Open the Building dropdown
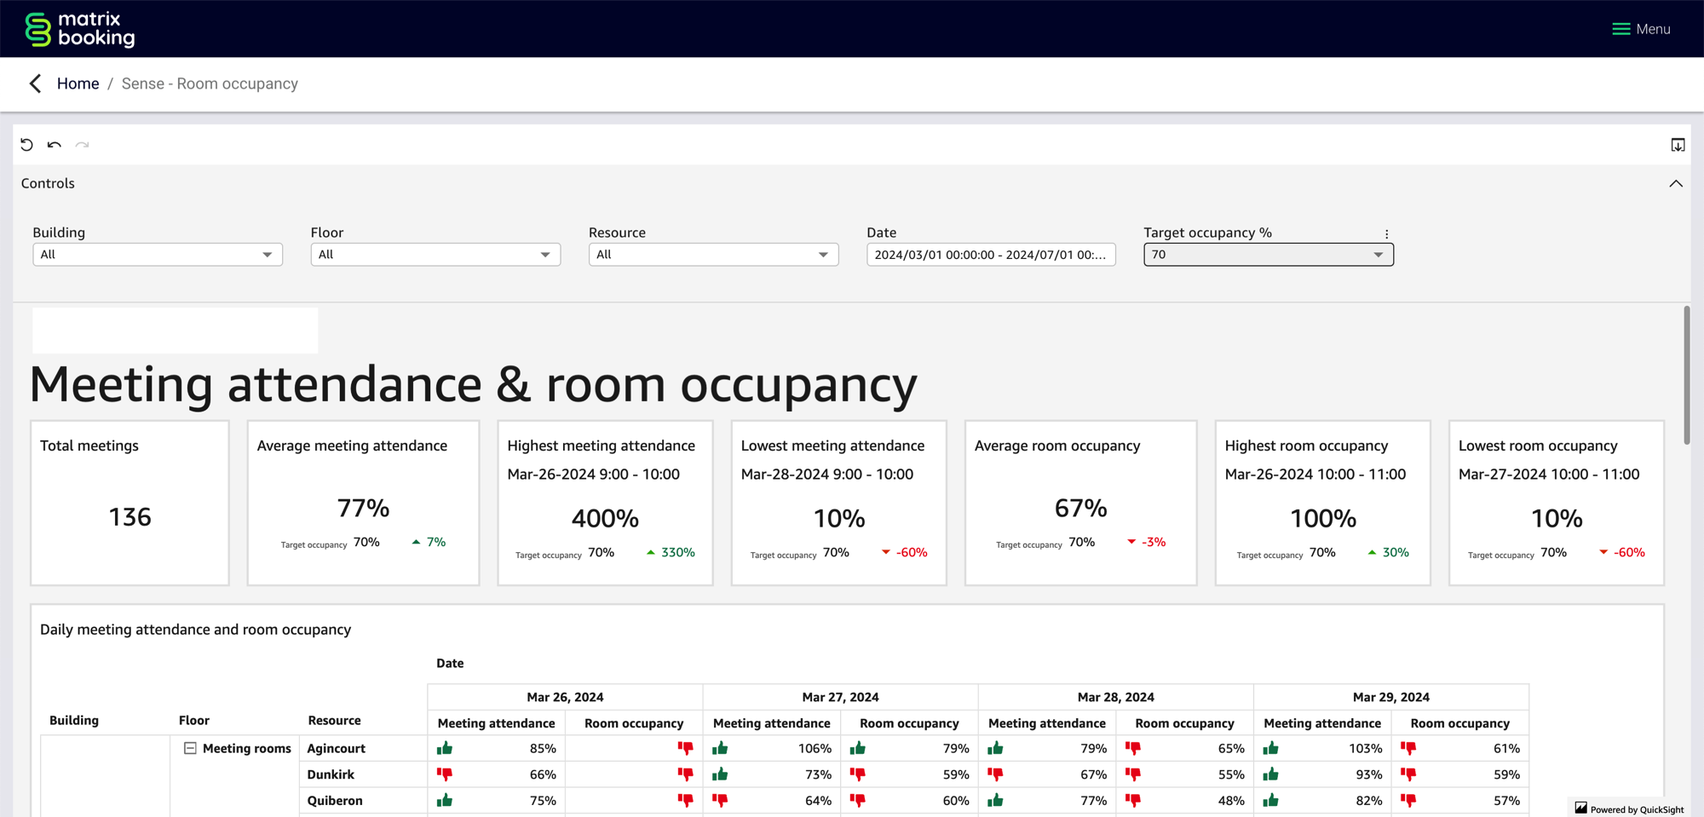This screenshot has height=817, width=1704. pos(158,255)
